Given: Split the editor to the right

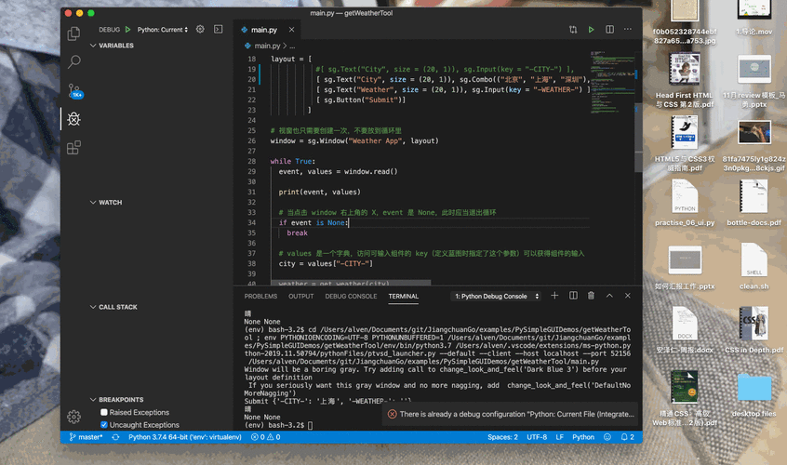Looking at the screenshot, I should (610, 30).
